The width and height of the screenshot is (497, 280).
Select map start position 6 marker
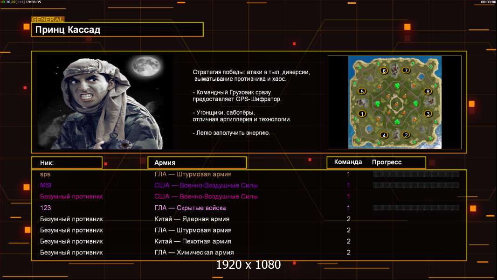coord(384,70)
